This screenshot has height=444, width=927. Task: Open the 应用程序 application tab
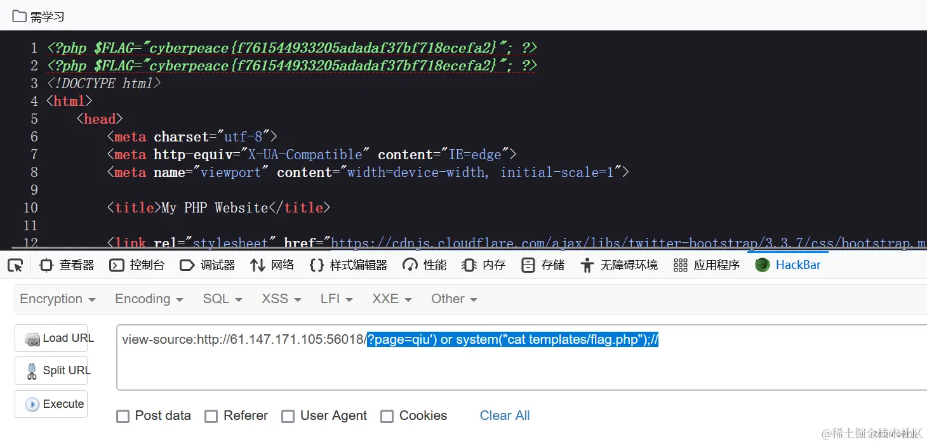707,265
